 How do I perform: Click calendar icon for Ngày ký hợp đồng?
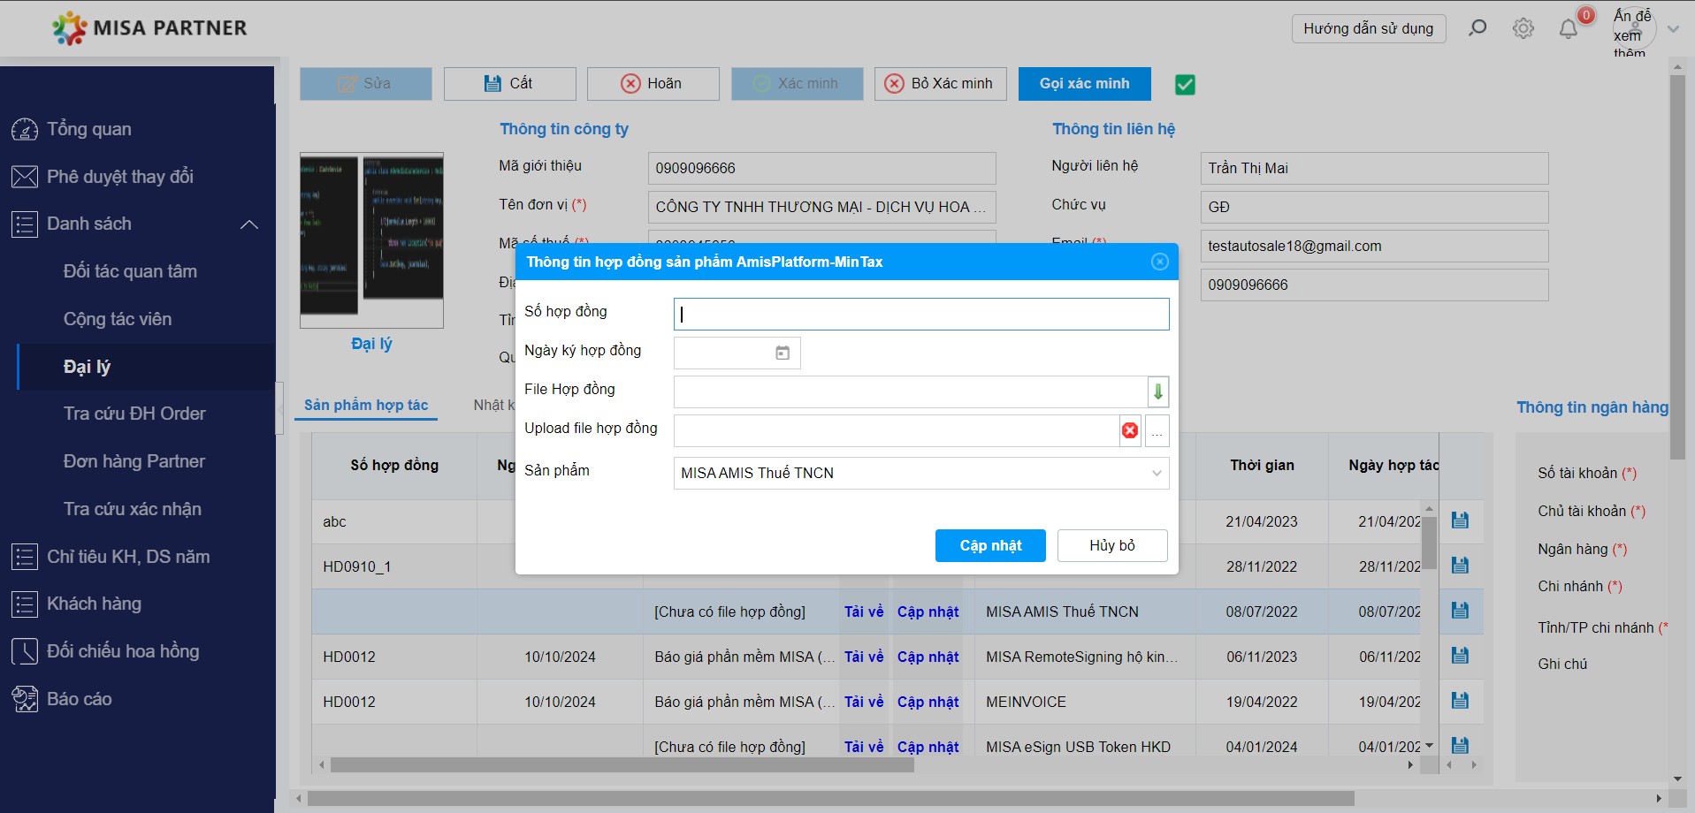tap(783, 353)
